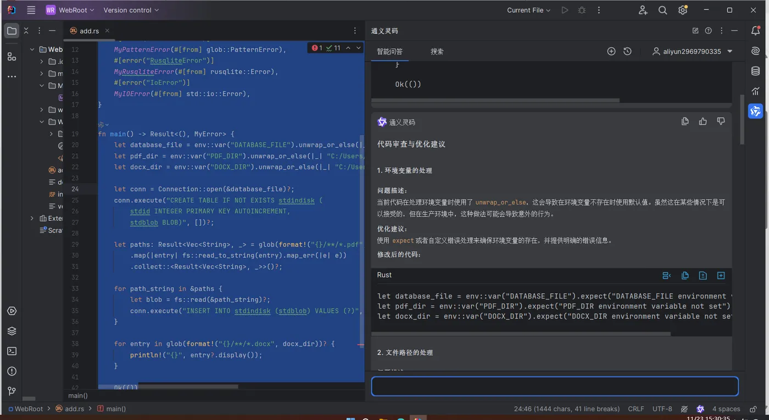The width and height of the screenshot is (769, 420).
Task: Open the Git version control tool window
Action: click(x=12, y=391)
